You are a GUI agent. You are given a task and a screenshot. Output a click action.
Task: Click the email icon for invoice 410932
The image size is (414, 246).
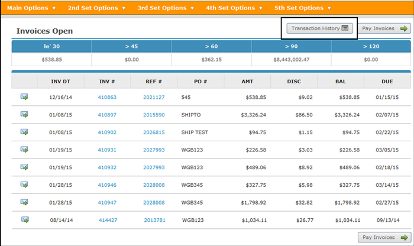click(24, 167)
